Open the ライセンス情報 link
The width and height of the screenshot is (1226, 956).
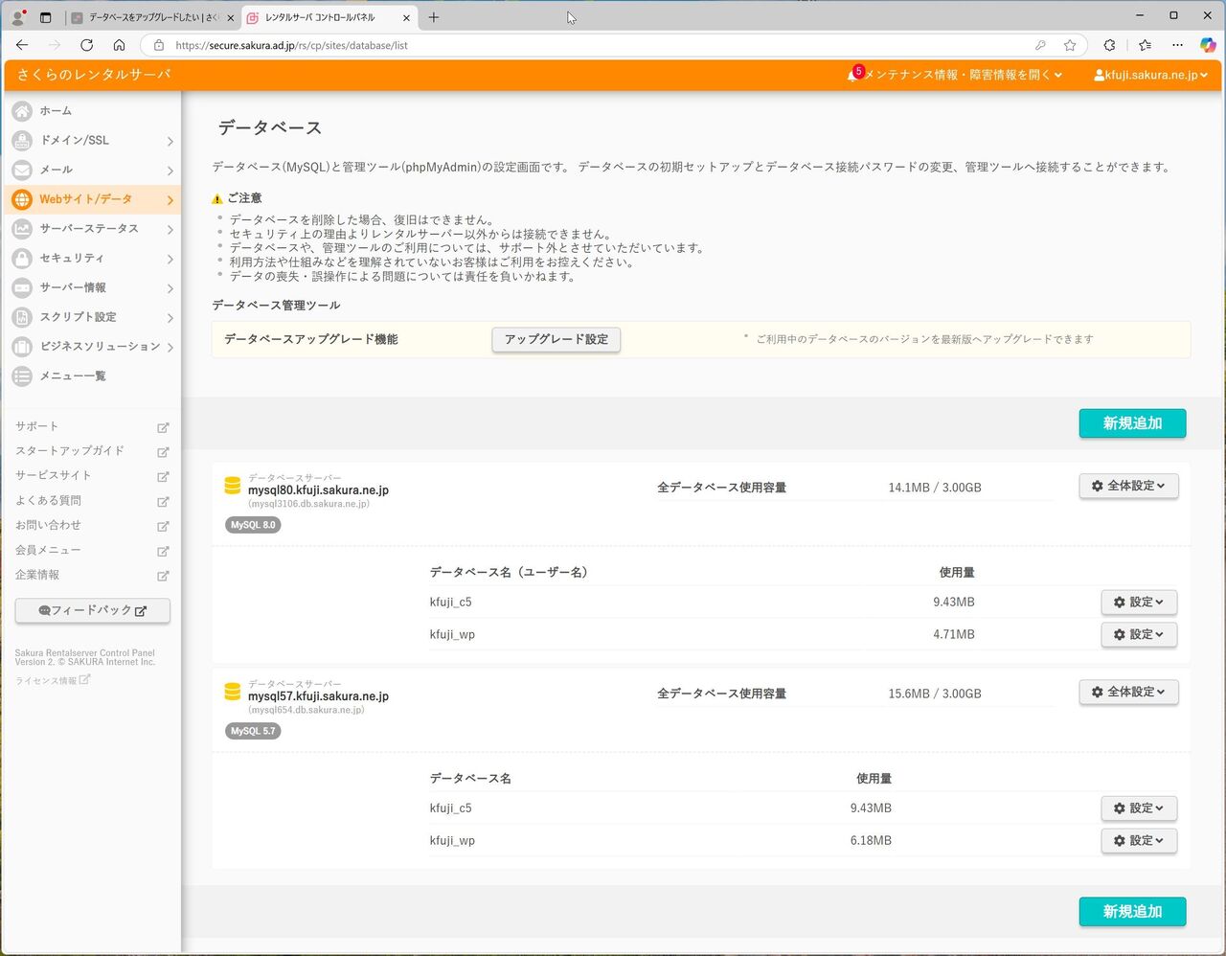coord(53,680)
